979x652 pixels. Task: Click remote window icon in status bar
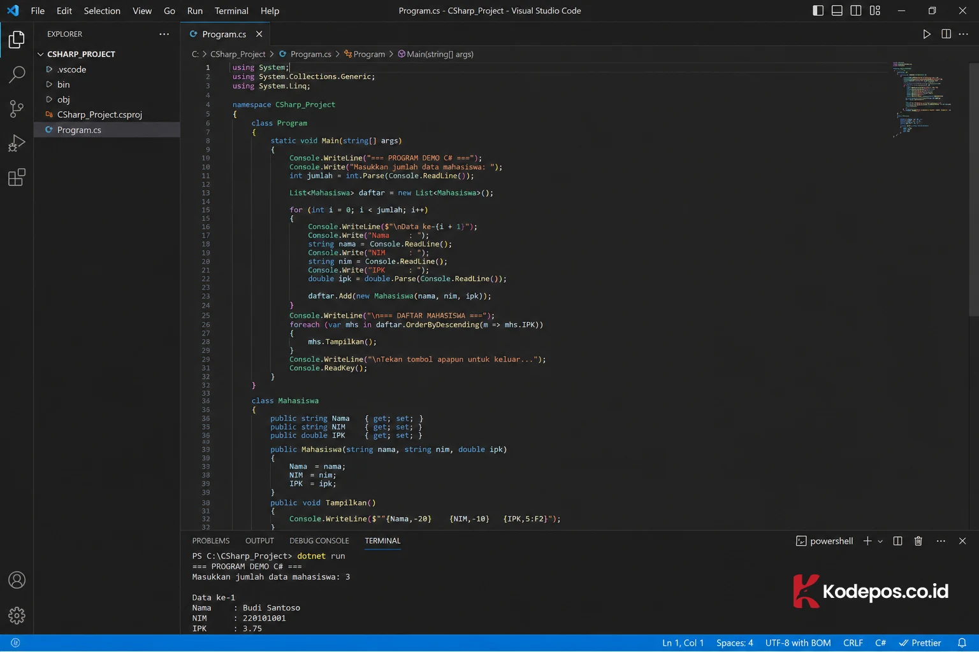(x=15, y=643)
